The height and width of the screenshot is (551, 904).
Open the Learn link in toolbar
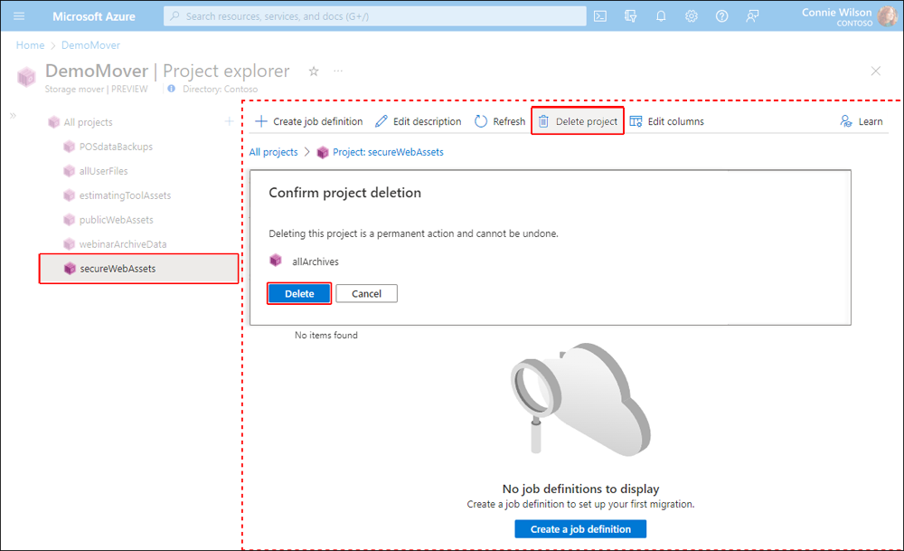pyautogui.click(x=862, y=121)
